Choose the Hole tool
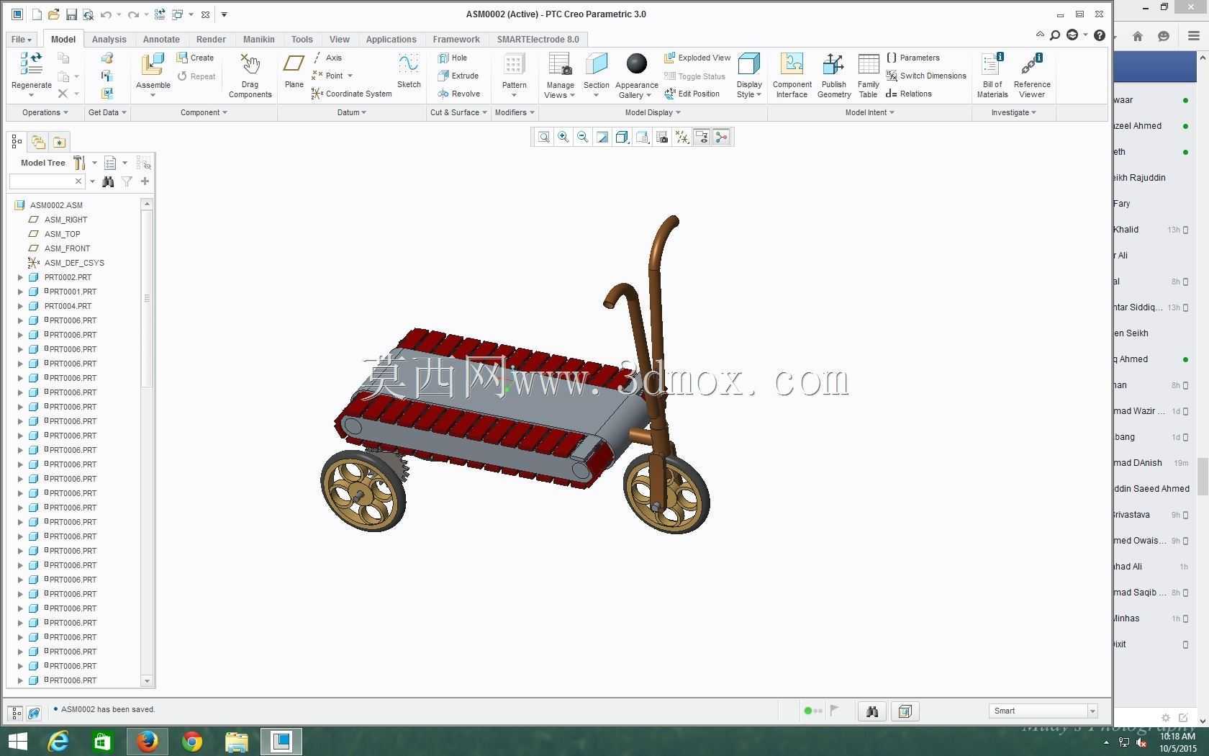 point(453,58)
